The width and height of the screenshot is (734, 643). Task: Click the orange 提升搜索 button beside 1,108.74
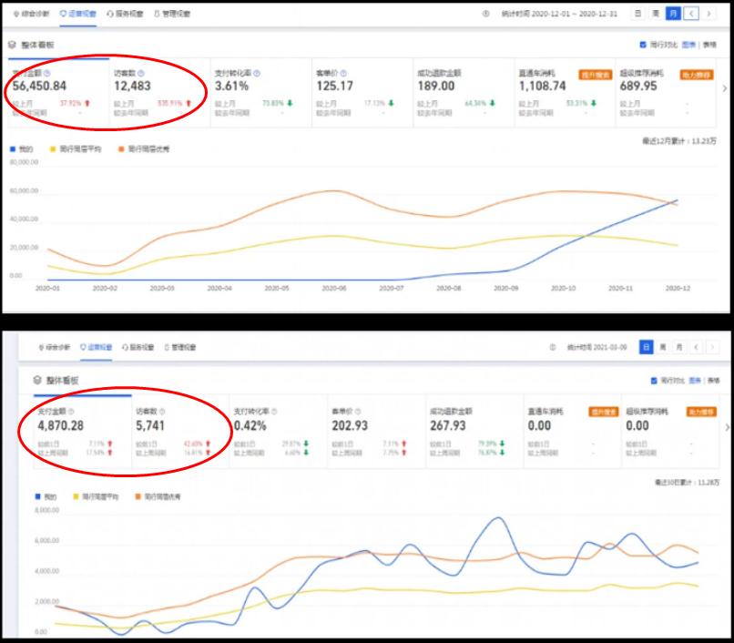(x=595, y=75)
